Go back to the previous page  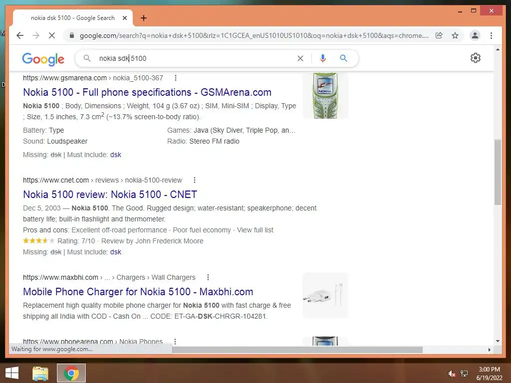(x=20, y=35)
